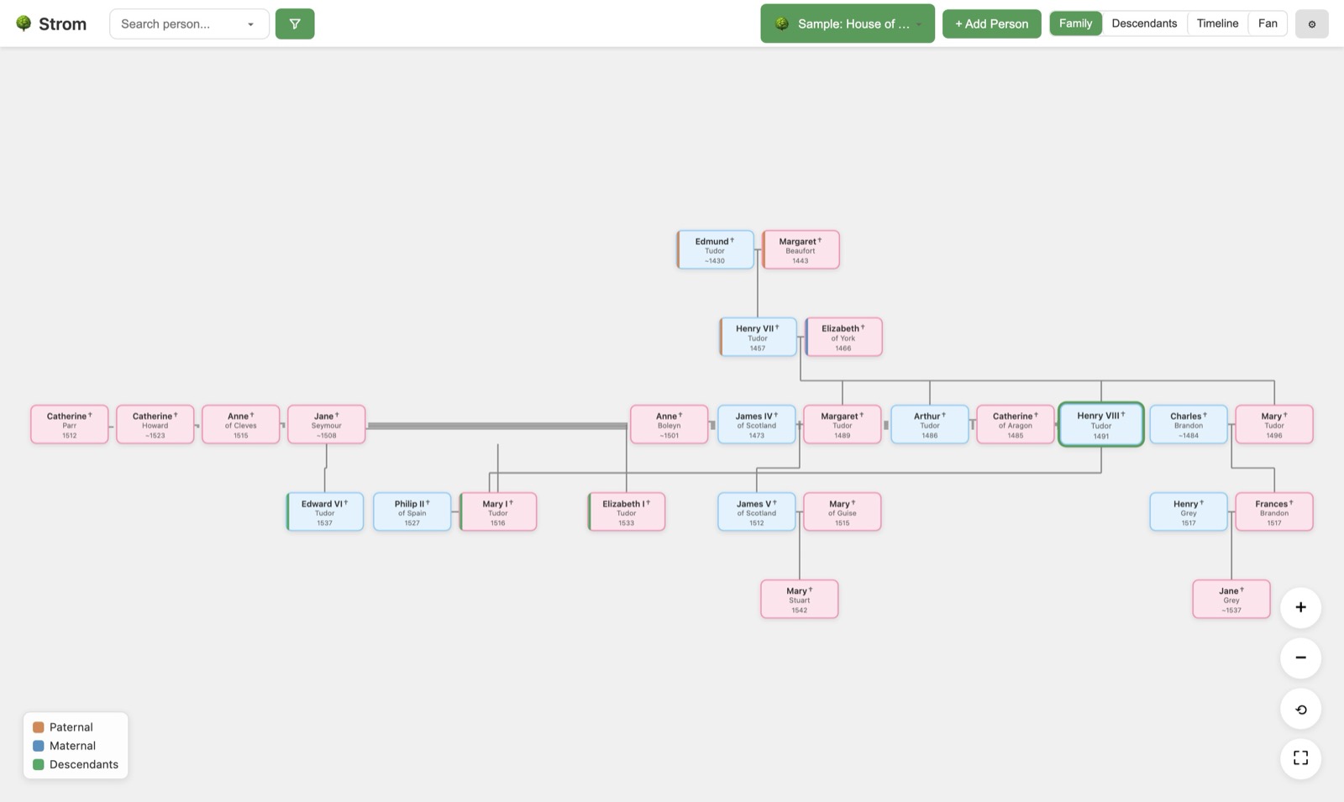Image resolution: width=1344 pixels, height=802 pixels.
Task: Open the filter funnel button
Action: click(x=295, y=24)
